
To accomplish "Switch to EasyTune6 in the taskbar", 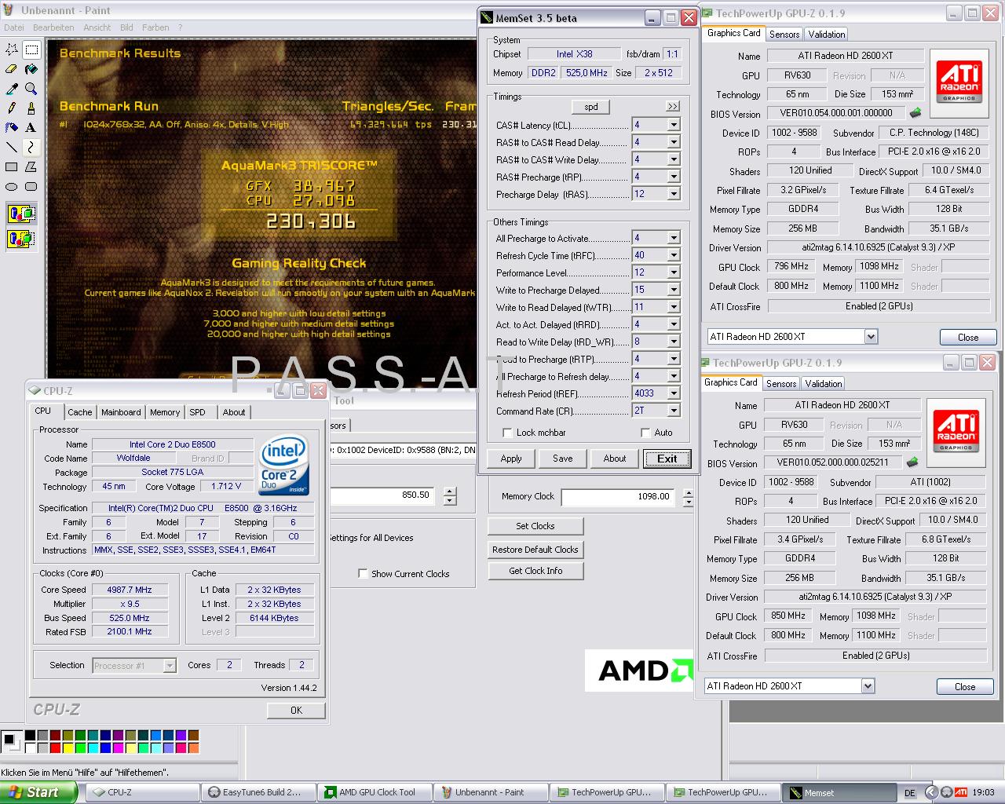I will (x=258, y=792).
